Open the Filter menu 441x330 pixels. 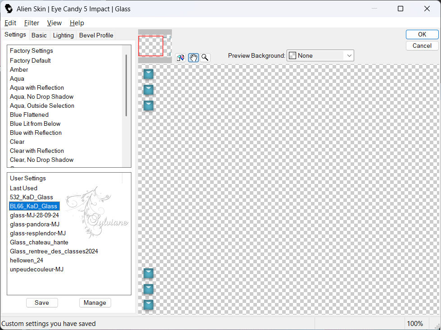pyautogui.click(x=31, y=23)
